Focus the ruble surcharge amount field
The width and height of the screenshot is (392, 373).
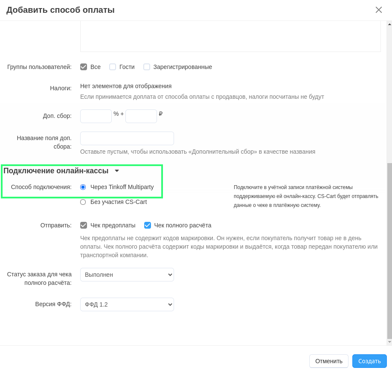coord(141,116)
